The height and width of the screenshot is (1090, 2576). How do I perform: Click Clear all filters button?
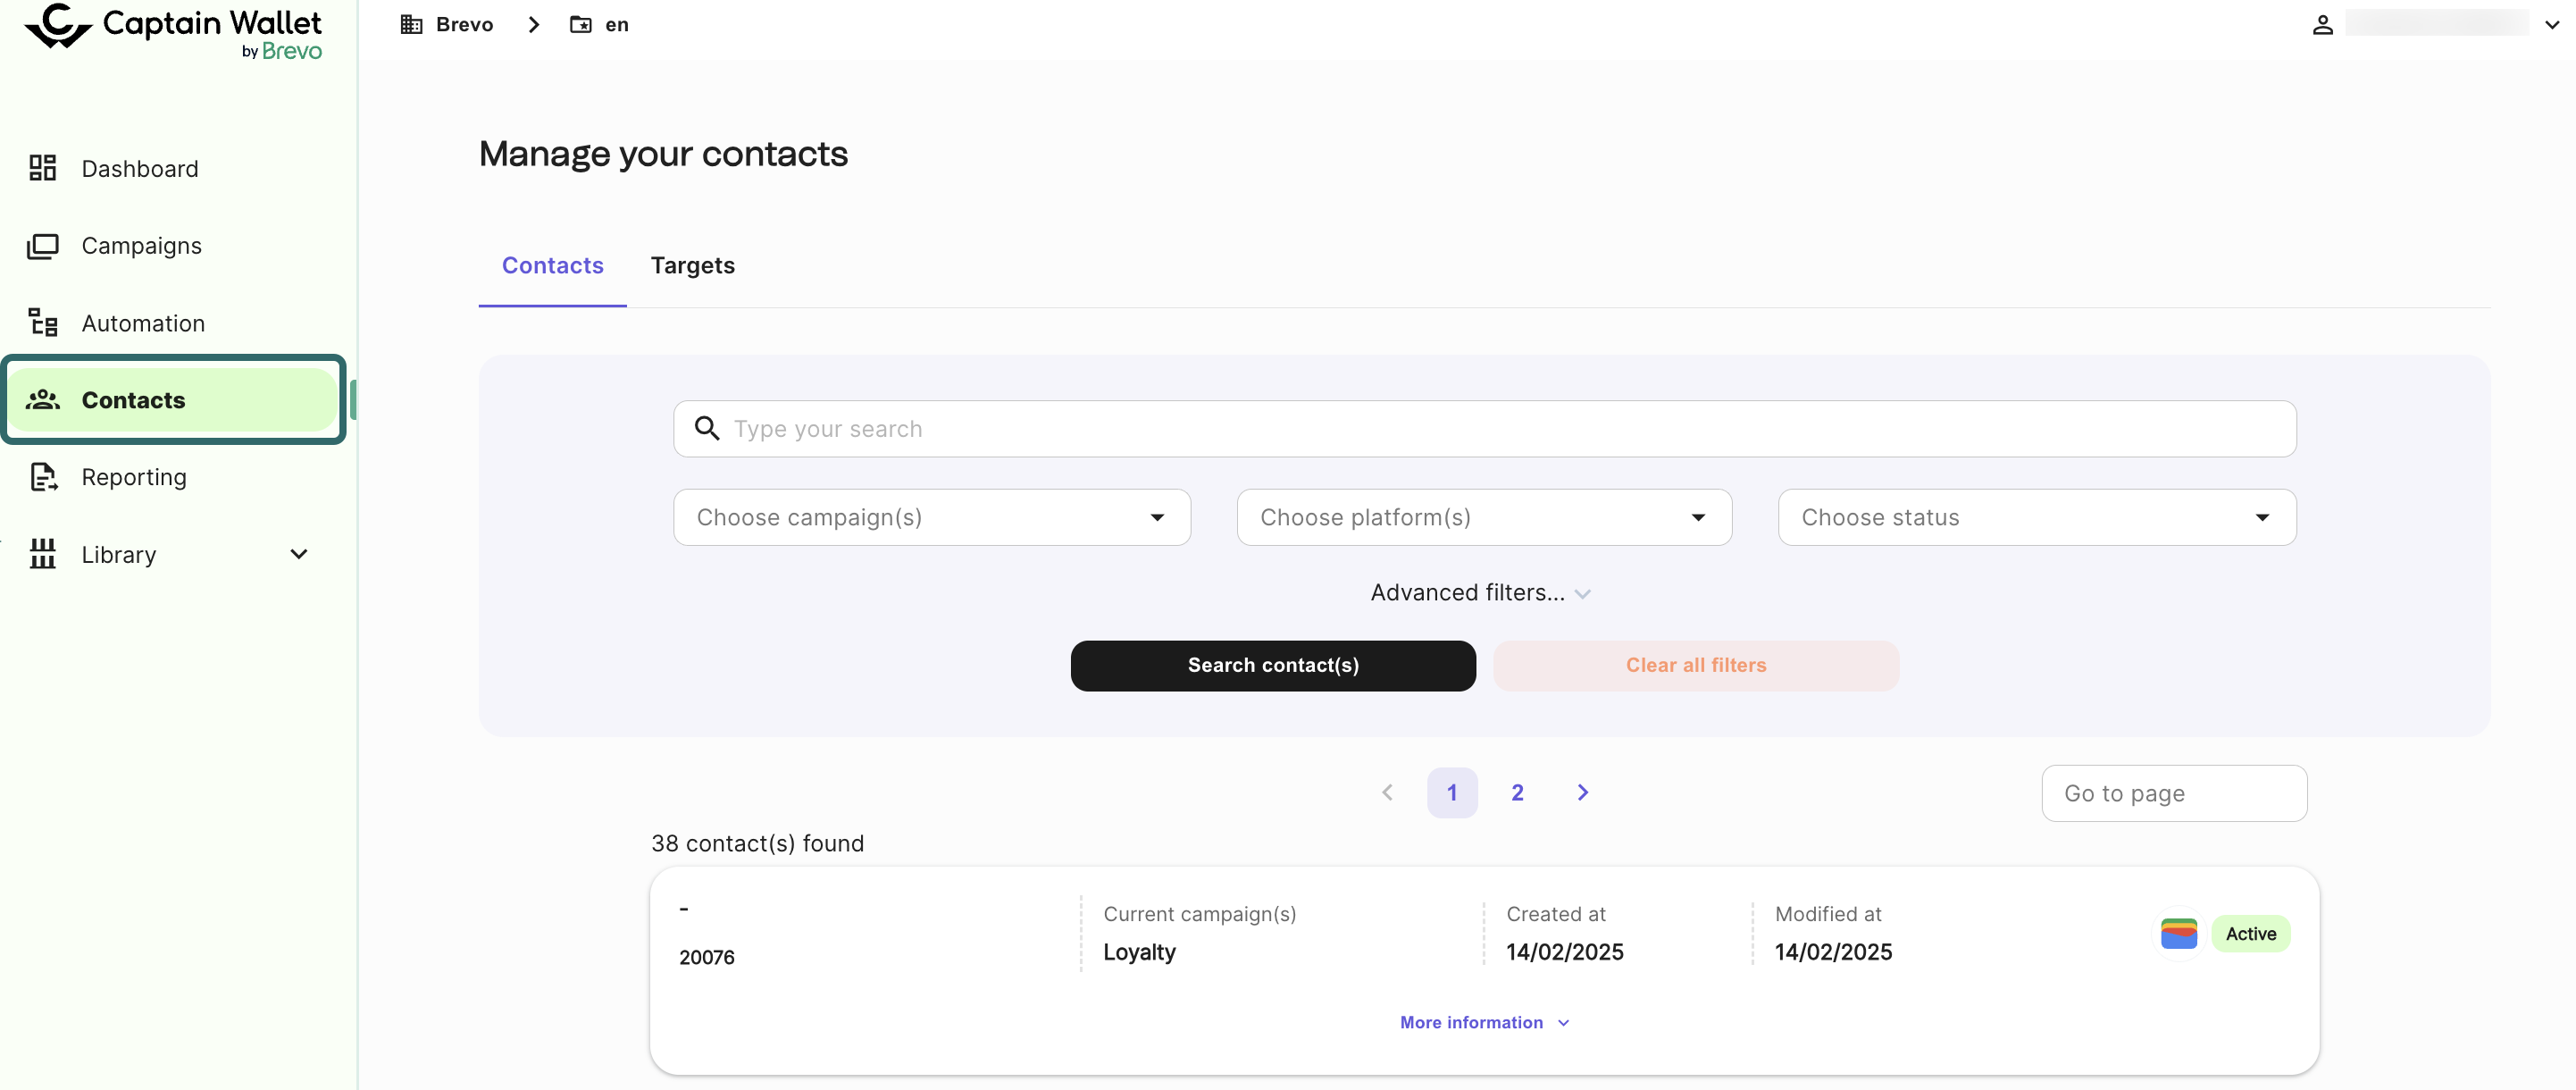[1695, 665]
